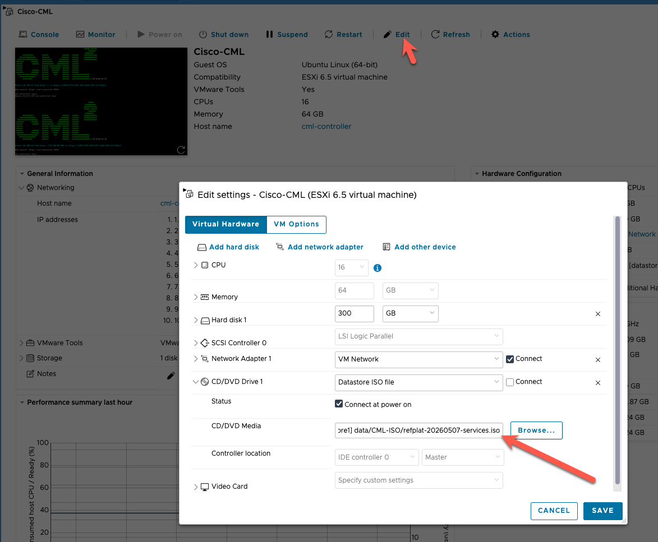Expand the VMware Tools row
This screenshot has width=658, height=542.
pyautogui.click(x=21, y=343)
